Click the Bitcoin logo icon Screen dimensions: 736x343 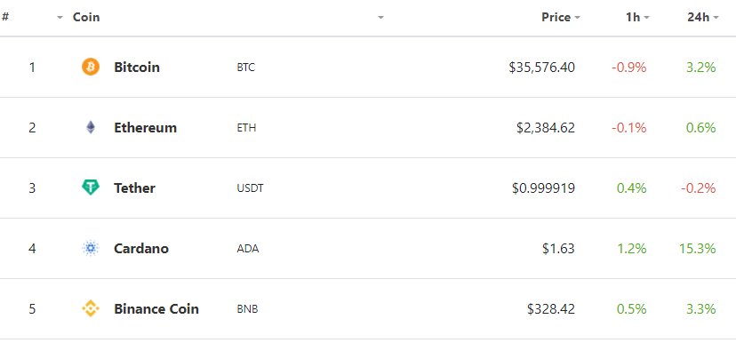91,68
